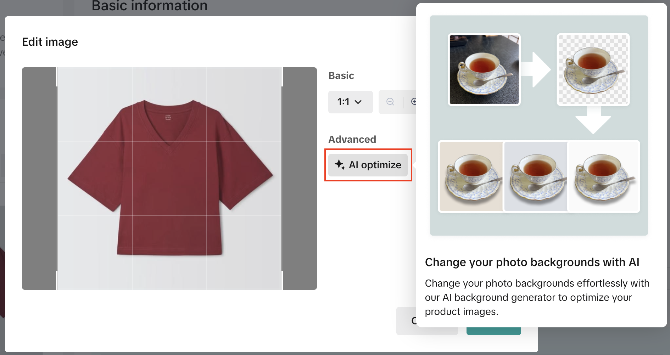Click the zoom in magnifier icon

pyautogui.click(x=414, y=102)
